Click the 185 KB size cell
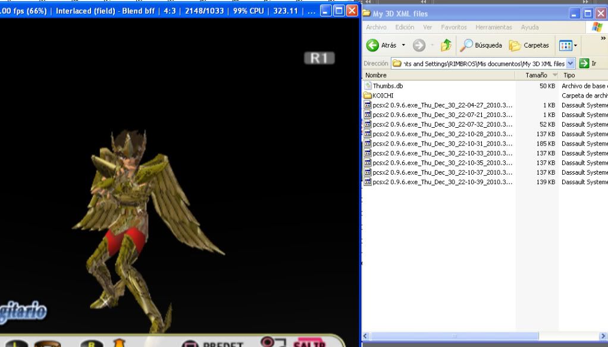608x347 pixels. pos(546,144)
